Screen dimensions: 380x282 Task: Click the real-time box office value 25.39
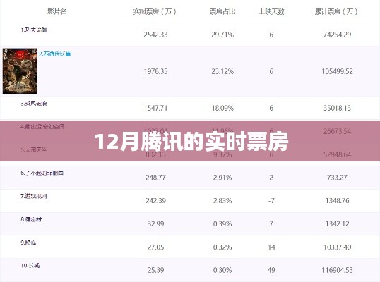155,270
